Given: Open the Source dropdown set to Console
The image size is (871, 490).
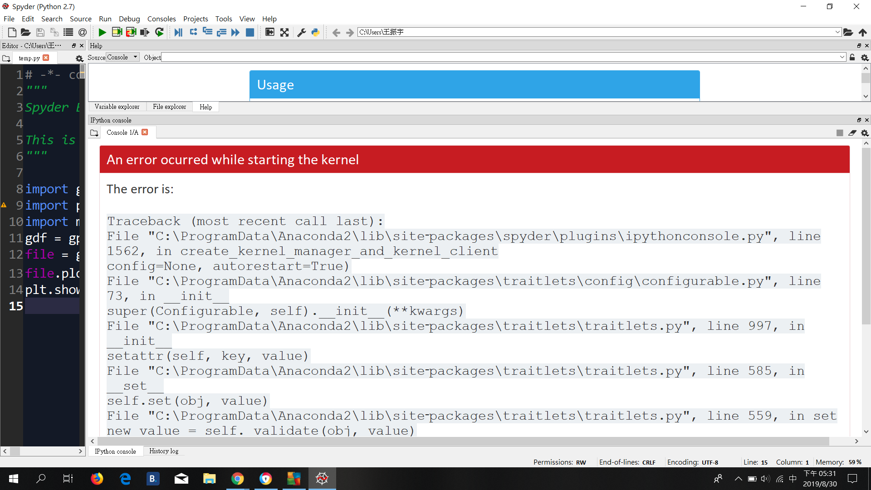Looking at the screenshot, I should coord(122,57).
